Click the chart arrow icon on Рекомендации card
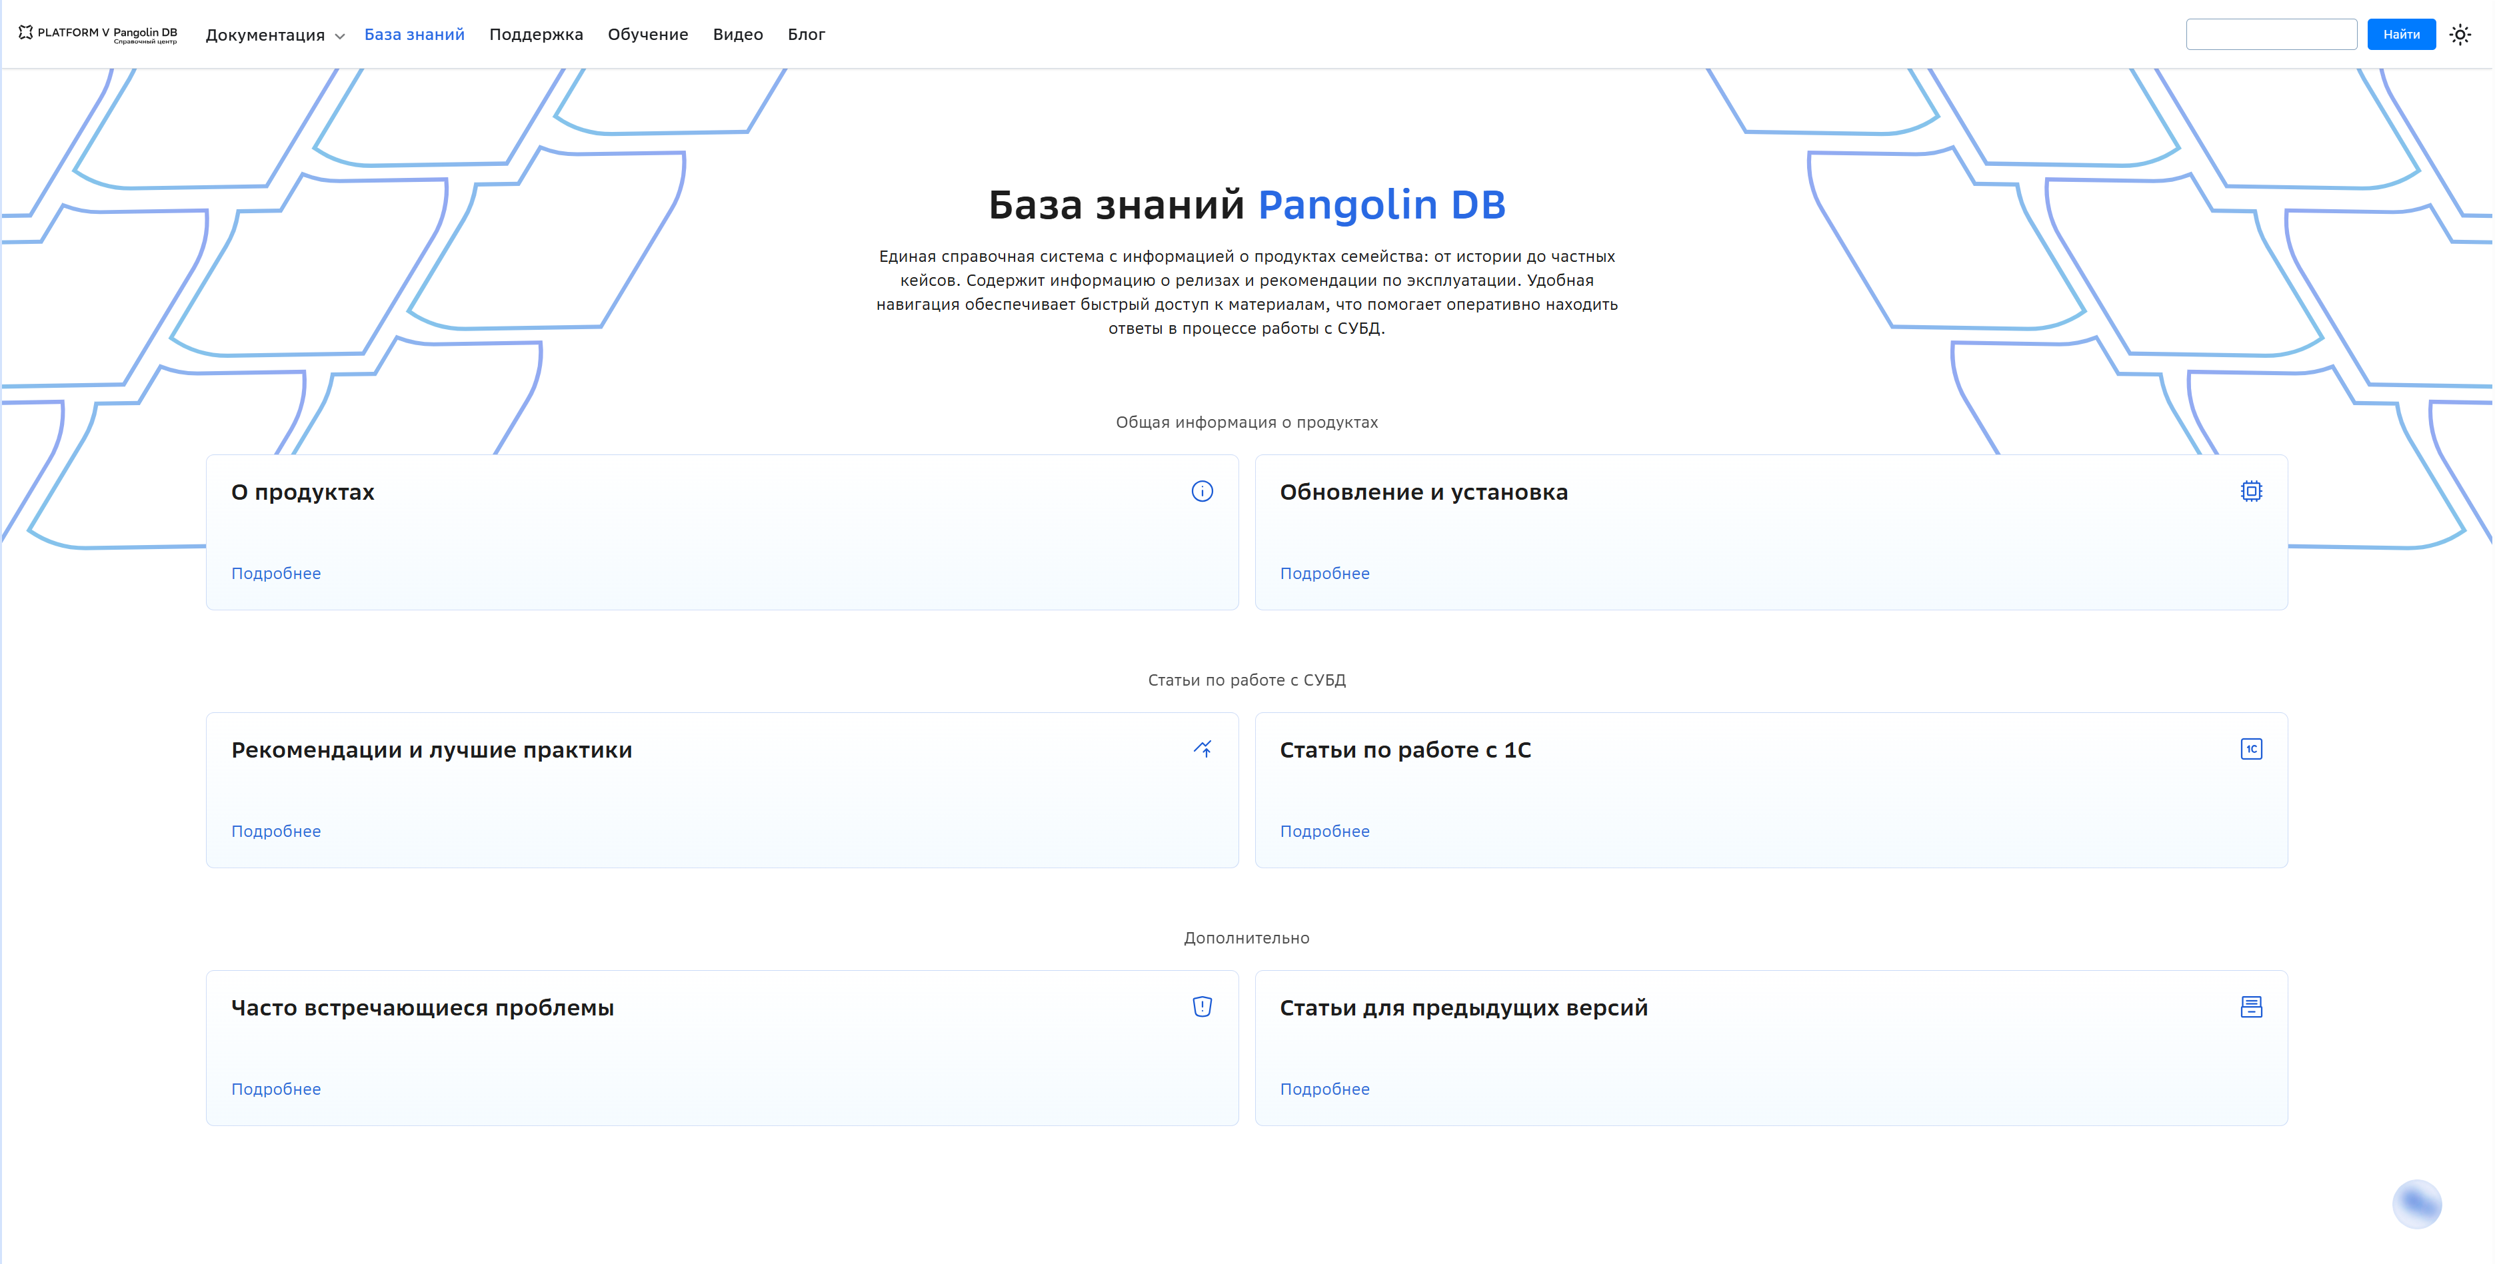Image resolution: width=2495 pixels, height=1264 pixels. (x=1202, y=749)
